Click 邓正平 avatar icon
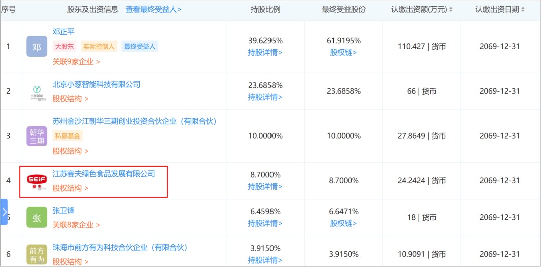Screen dimensions: 541x267 click(x=37, y=47)
